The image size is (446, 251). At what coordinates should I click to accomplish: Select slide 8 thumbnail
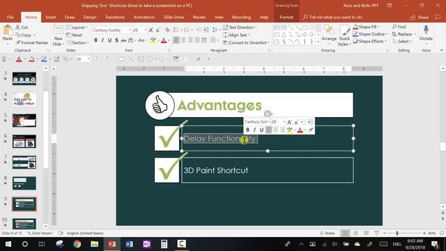(24, 183)
